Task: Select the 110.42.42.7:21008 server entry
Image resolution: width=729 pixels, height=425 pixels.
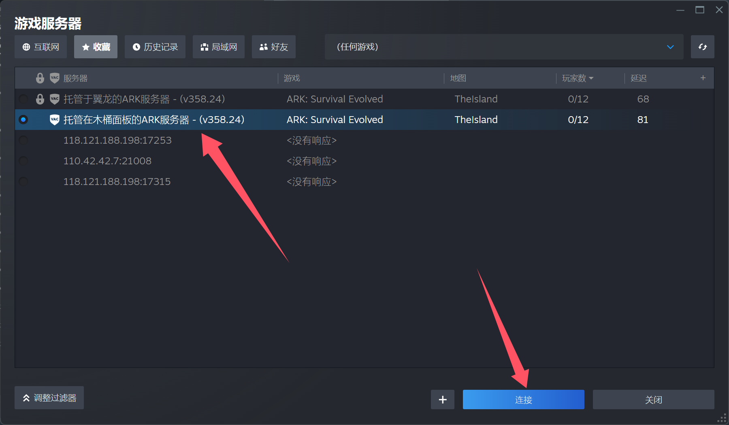Action: click(107, 161)
